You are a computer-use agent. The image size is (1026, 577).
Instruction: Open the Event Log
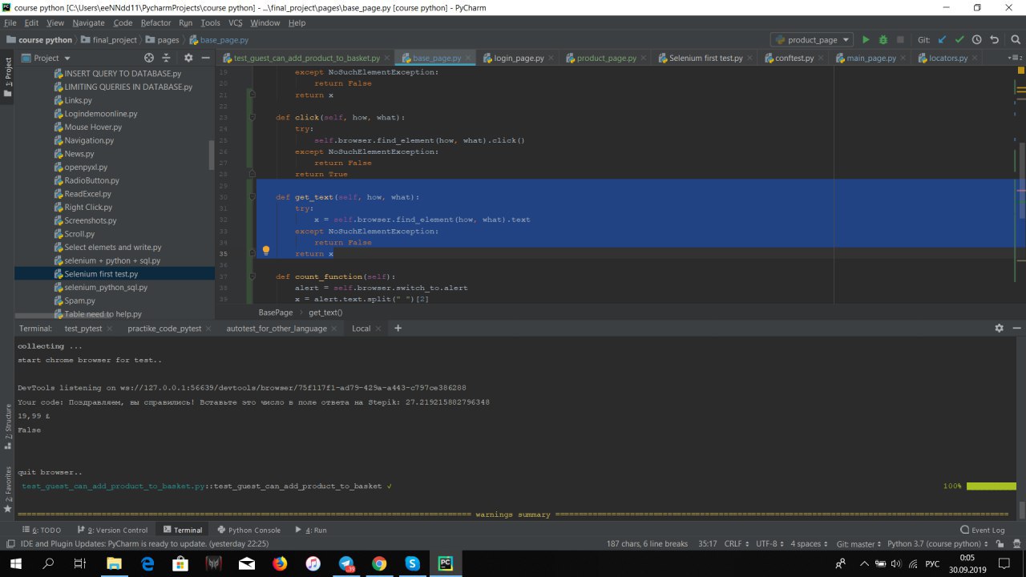pyautogui.click(x=983, y=530)
